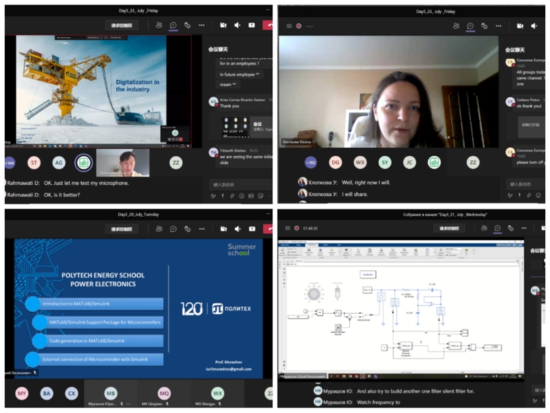
Task: Toggle chat panel in Digitalization slide meeting
Action: 173,25
